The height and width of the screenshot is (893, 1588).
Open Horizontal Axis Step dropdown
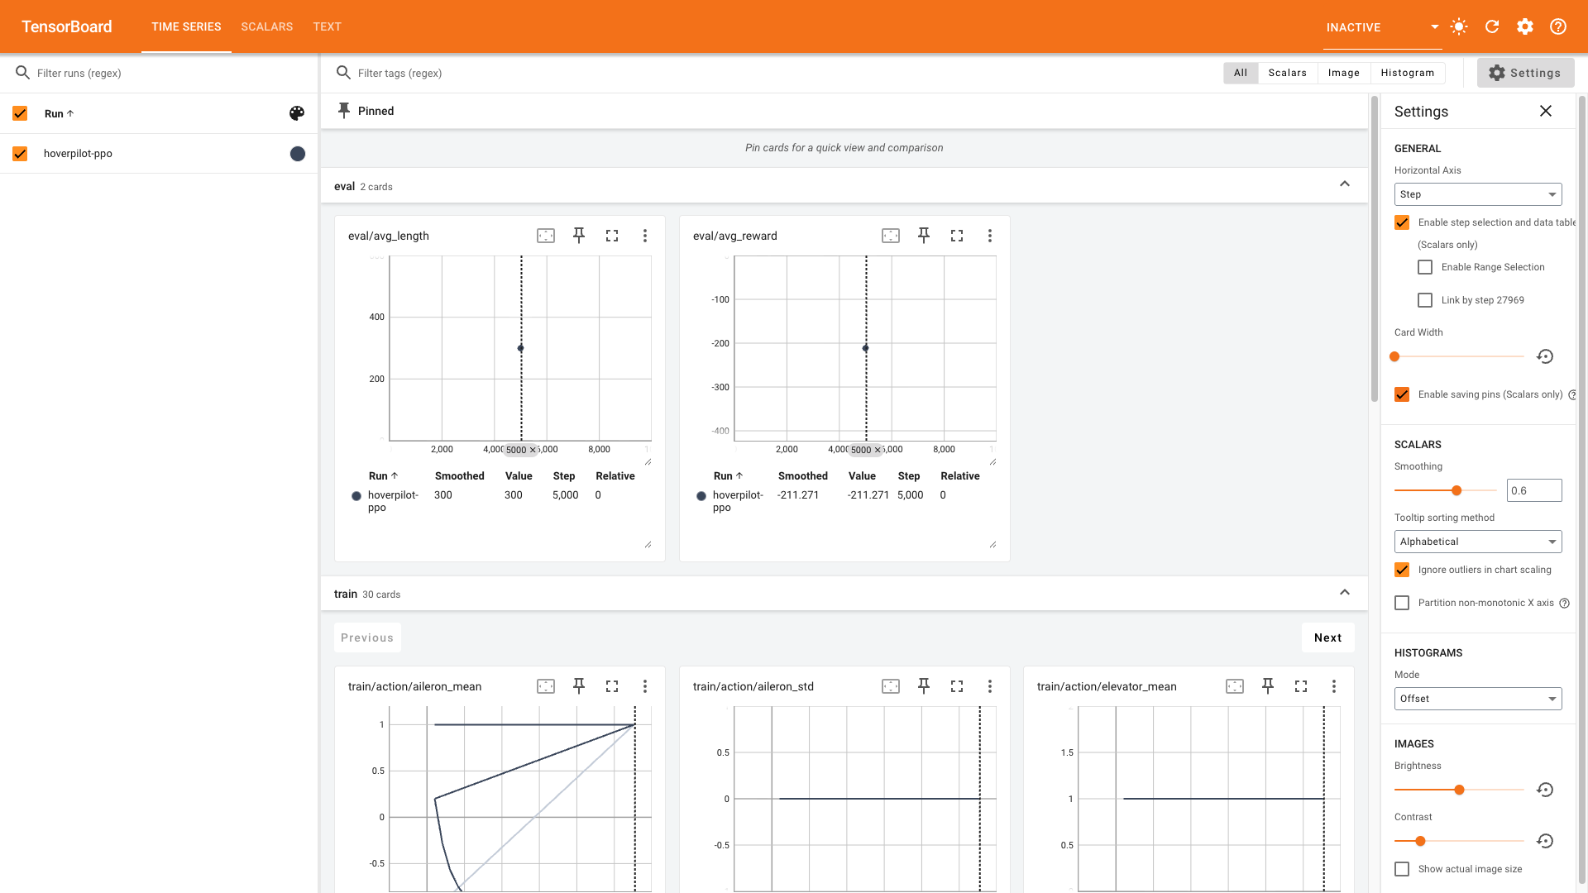1478,194
